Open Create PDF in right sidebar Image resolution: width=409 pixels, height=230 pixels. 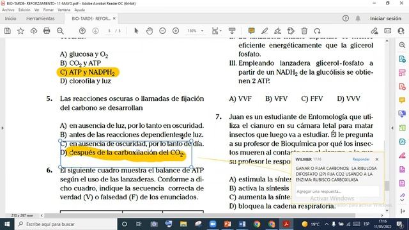tap(402, 86)
